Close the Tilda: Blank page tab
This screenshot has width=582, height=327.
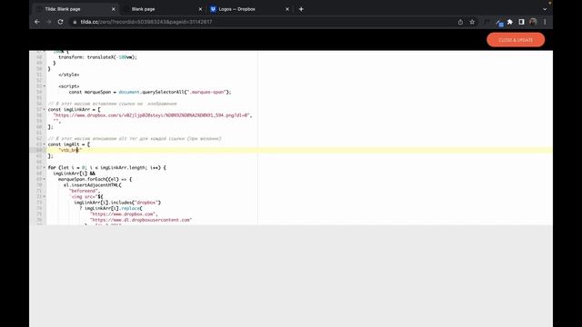click(113, 9)
